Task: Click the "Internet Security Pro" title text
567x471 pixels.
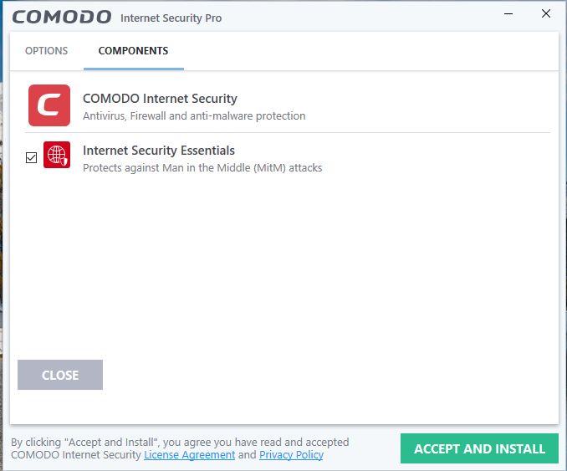Action: (171, 18)
